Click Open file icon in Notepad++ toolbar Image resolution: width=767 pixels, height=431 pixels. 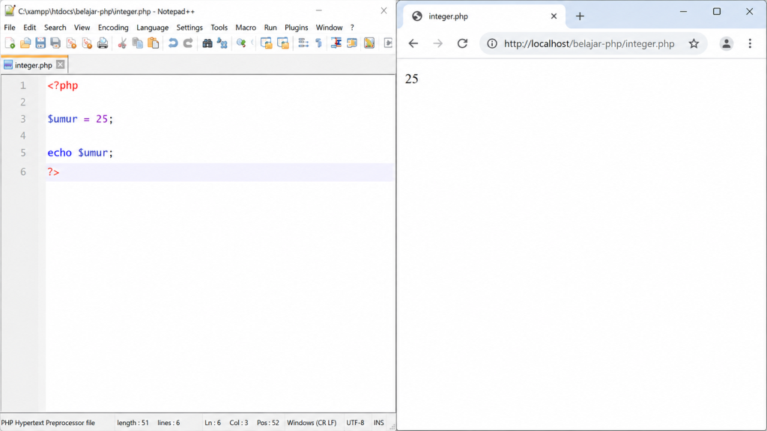click(x=25, y=43)
